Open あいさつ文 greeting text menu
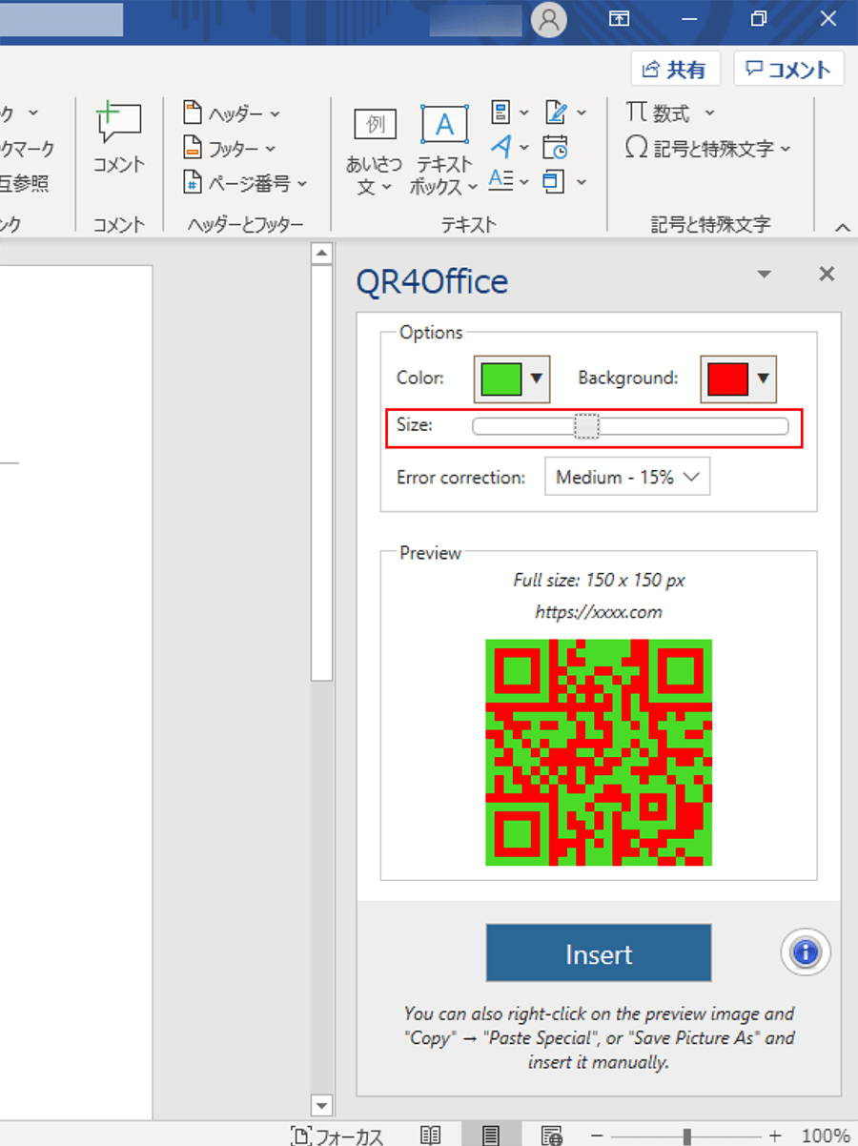 (x=375, y=152)
